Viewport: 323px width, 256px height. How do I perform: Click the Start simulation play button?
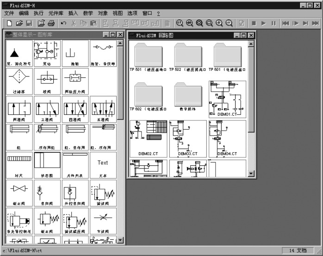click(263, 23)
